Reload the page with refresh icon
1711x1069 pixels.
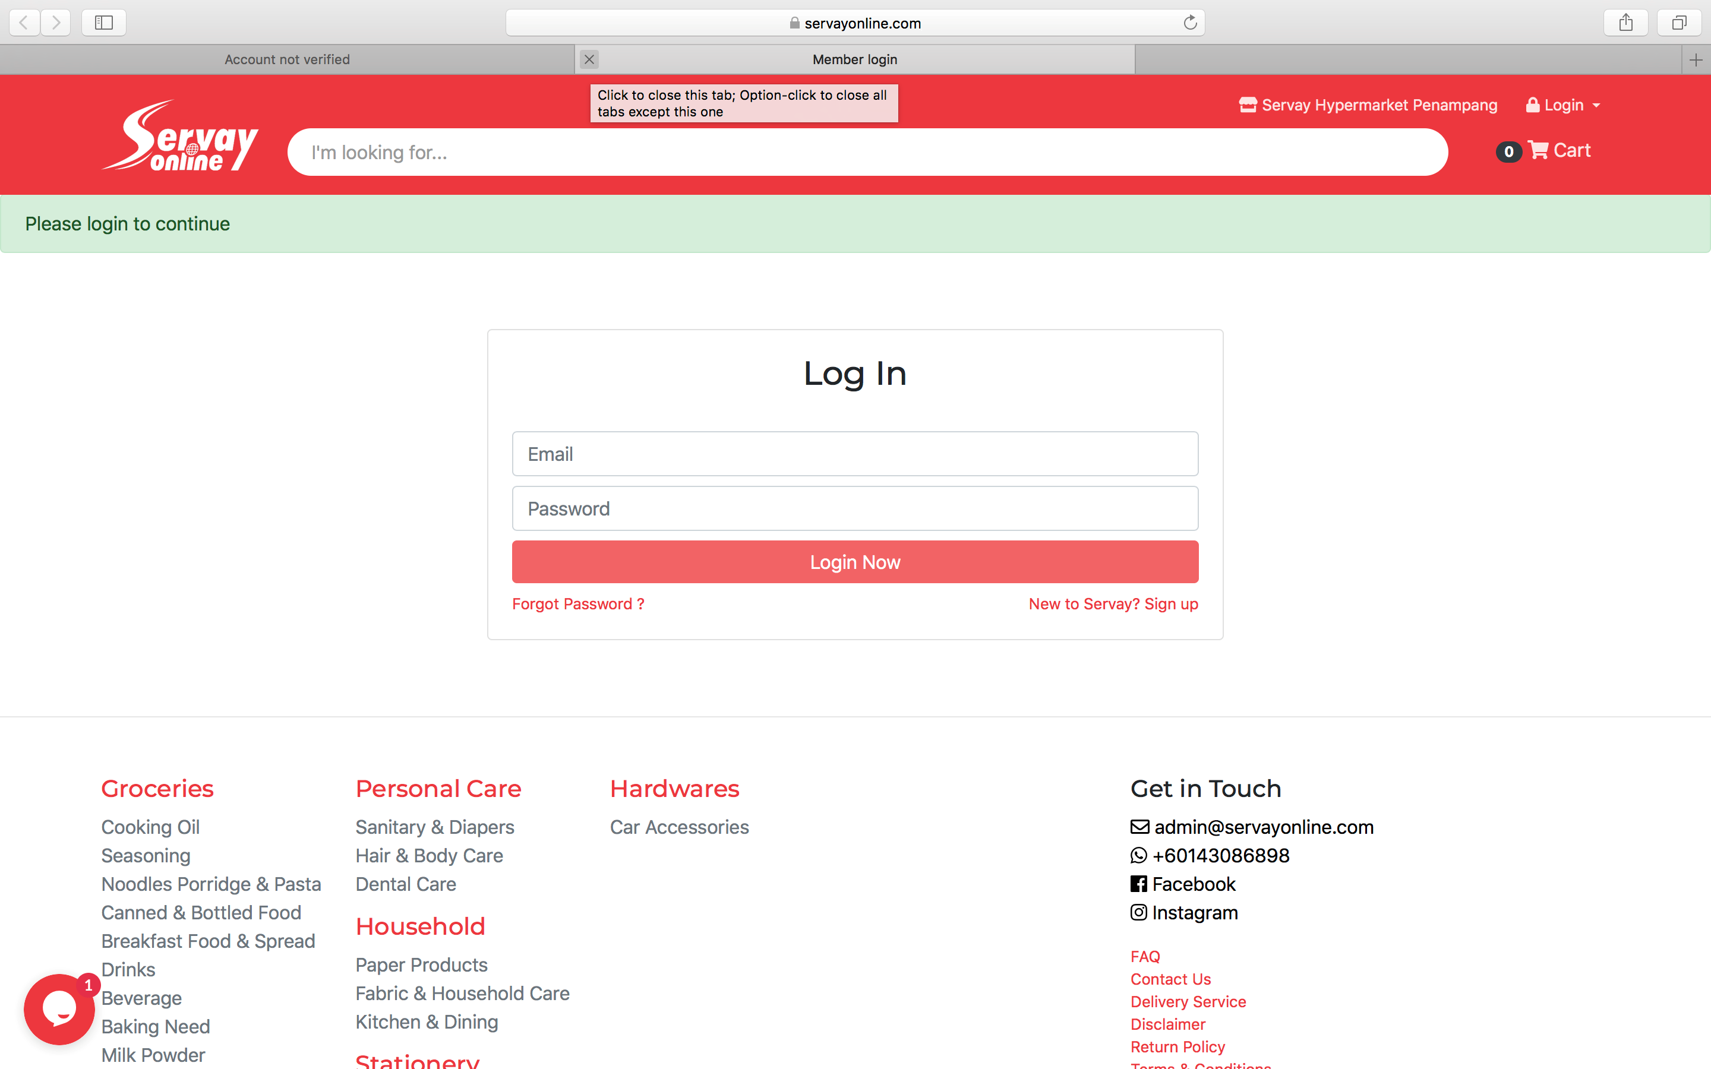[1190, 23]
